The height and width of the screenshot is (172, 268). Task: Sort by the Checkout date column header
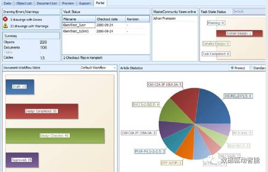(x=111, y=19)
